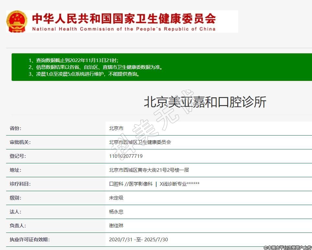Click the 登记号 row label
This screenshot has width=312, height=250.
click(17, 156)
